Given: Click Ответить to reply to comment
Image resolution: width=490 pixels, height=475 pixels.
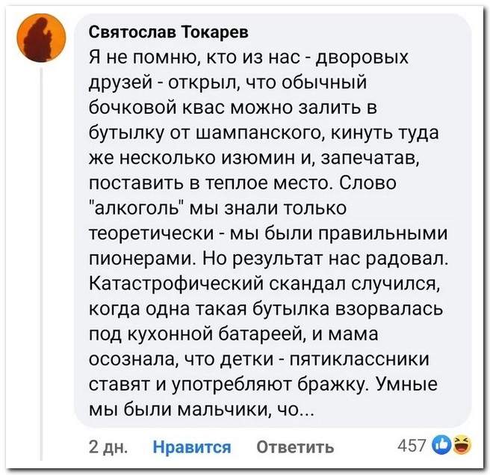Looking at the screenshot, I should click(x=295, y=447).
